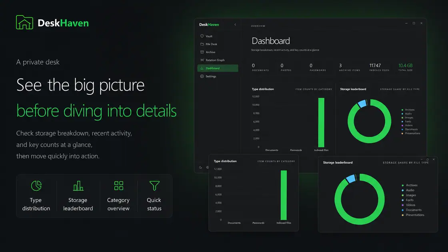
Task: Click the '11747 Indexed Files' stat counter
Action: click(x=379, y=67)
